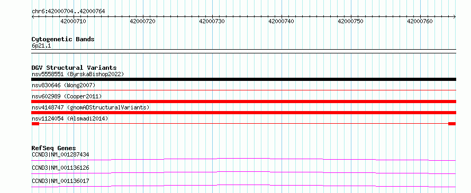Image resolution: width=471 pixels, height=193 pixels.
Task: Click ruler position 42000710
Action: click(x=73, y=21)
